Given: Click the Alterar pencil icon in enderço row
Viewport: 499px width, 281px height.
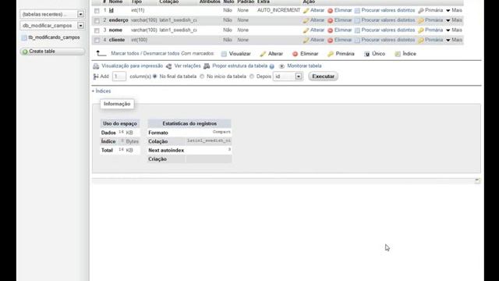Looking at the screenshot, I should tap(306, 21).
